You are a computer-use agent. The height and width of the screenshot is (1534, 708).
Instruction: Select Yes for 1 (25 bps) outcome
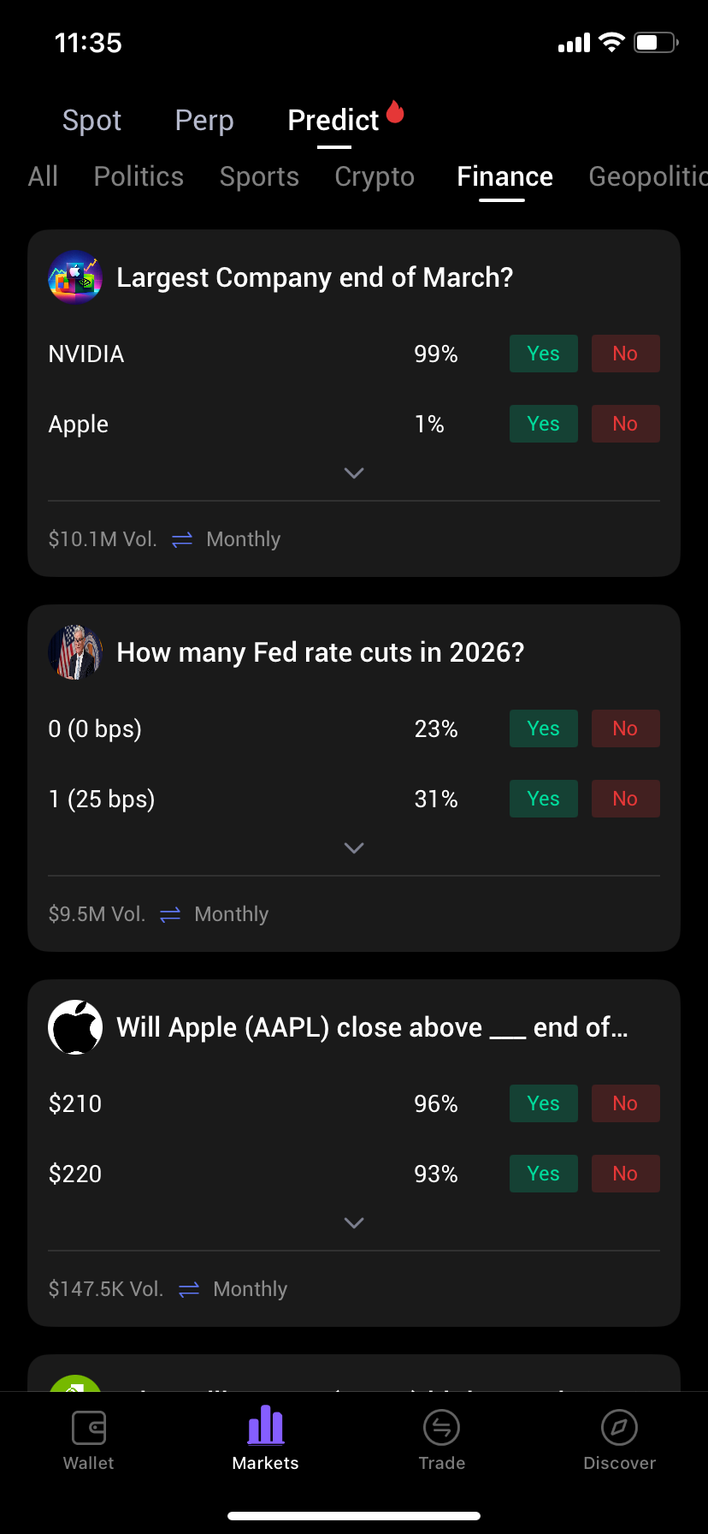click(544, 799)
